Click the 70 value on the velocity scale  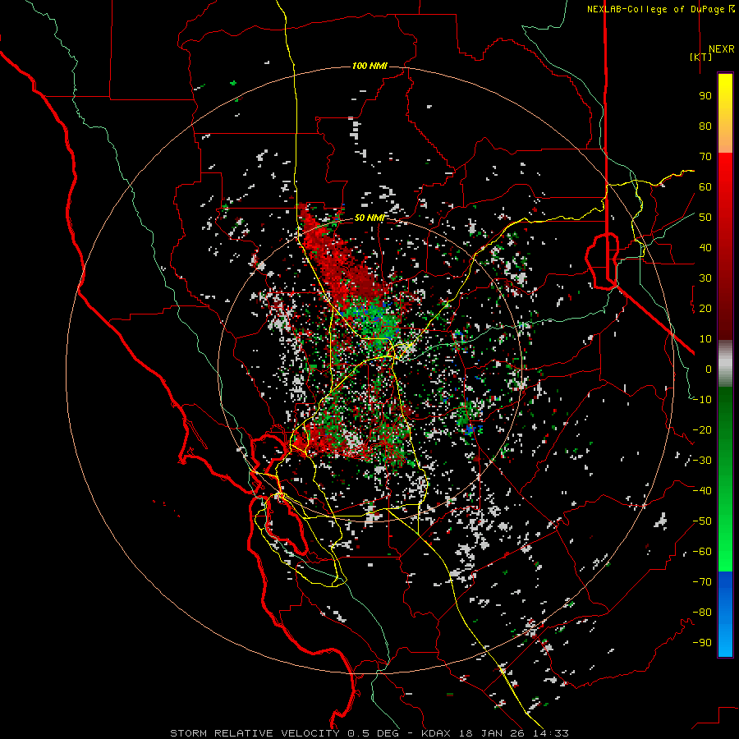coord(705,157)
